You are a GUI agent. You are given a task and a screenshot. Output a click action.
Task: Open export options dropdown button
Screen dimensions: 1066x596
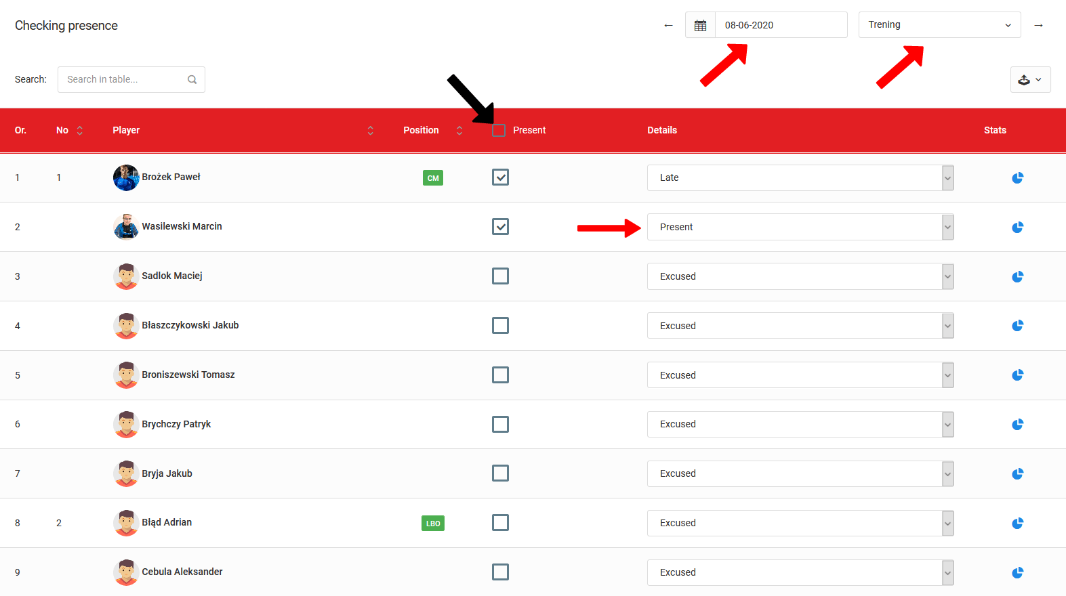coord(1030,80)
